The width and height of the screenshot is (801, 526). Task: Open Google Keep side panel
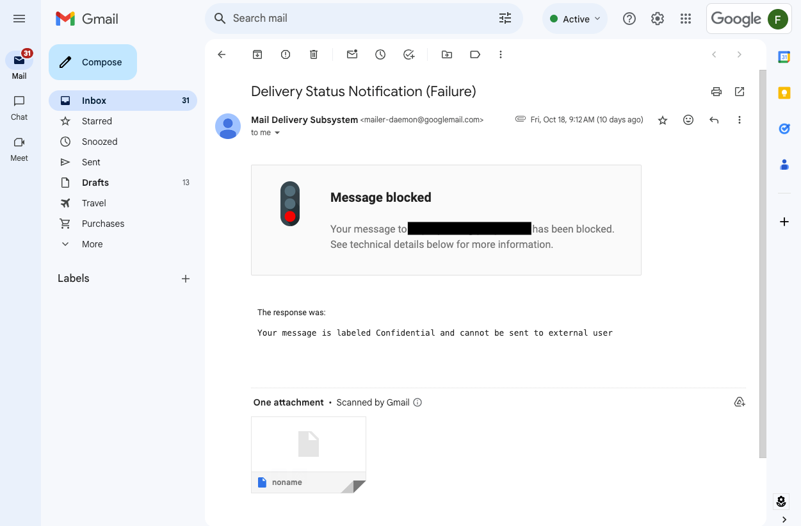784,93
